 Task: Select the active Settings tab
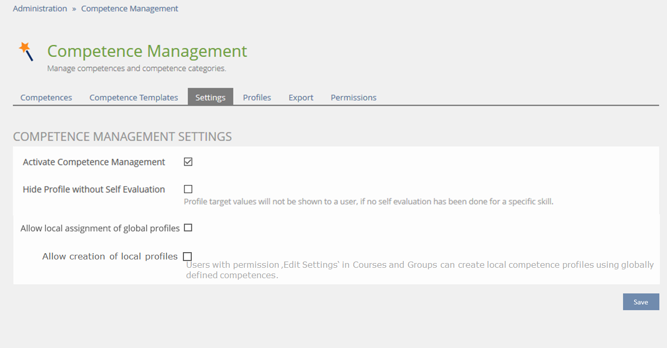[211, 97]
